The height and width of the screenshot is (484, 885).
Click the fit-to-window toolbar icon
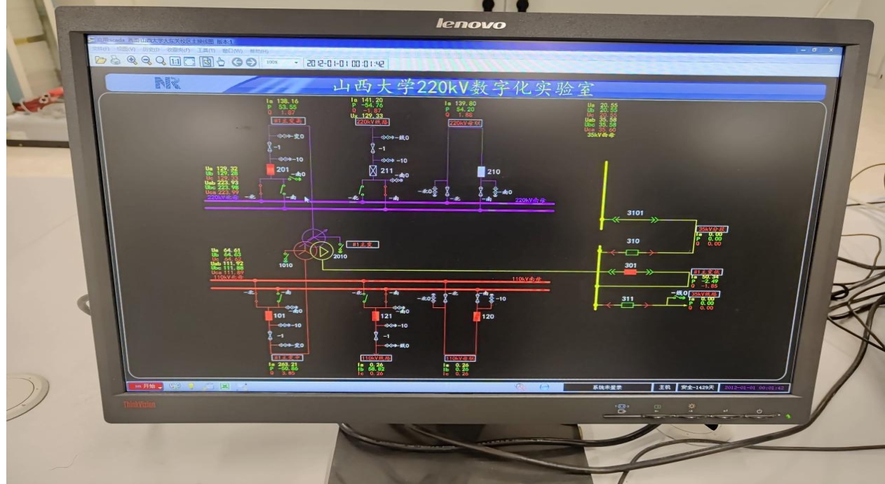(x=189, y=62)
